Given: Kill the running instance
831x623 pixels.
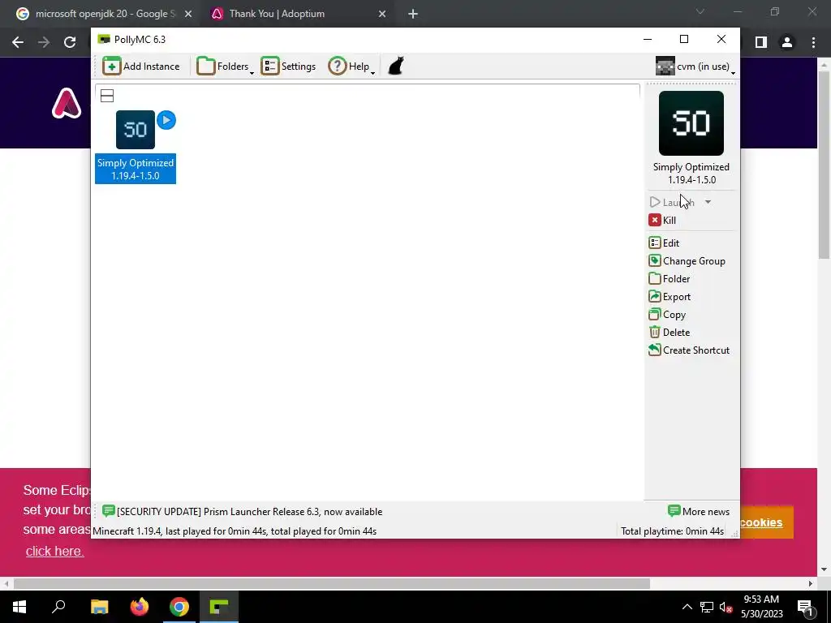Looking at the screenshot, I should tap(662, 221).
